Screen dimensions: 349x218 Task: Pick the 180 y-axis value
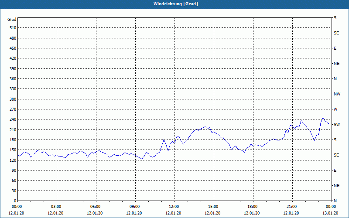tap(13, 140)
